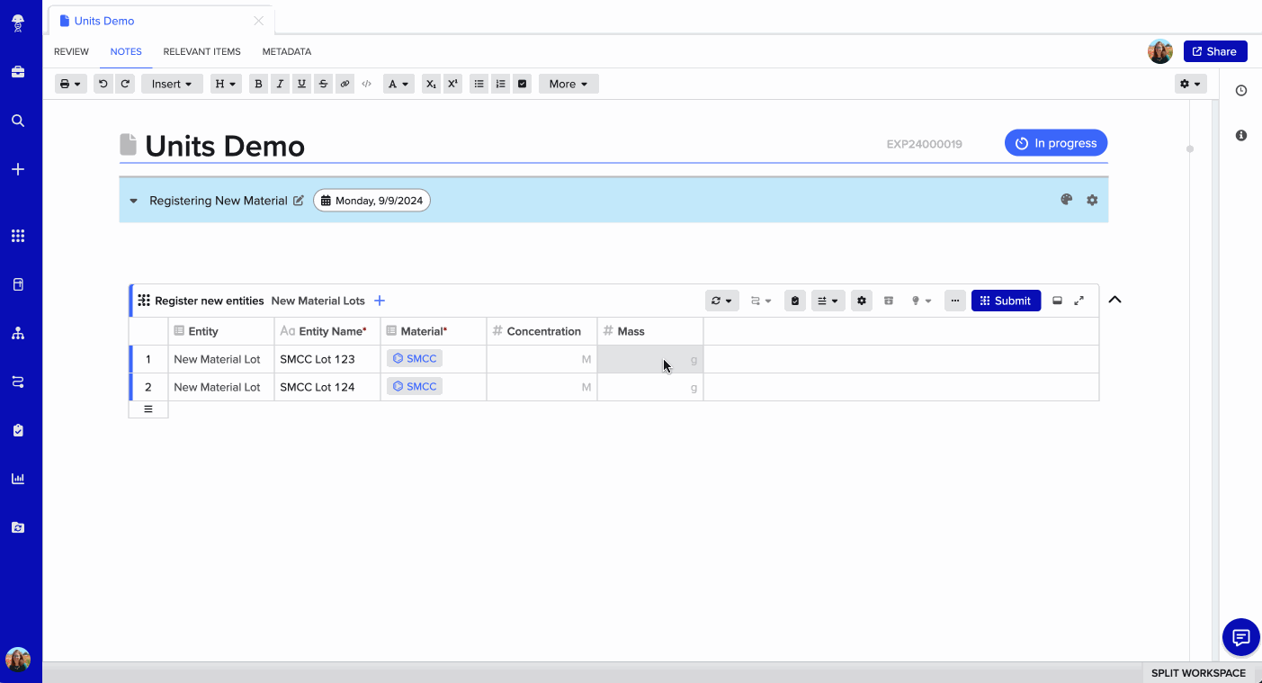Click the Share button
Screen dimensions: 1262x683
1214,51
